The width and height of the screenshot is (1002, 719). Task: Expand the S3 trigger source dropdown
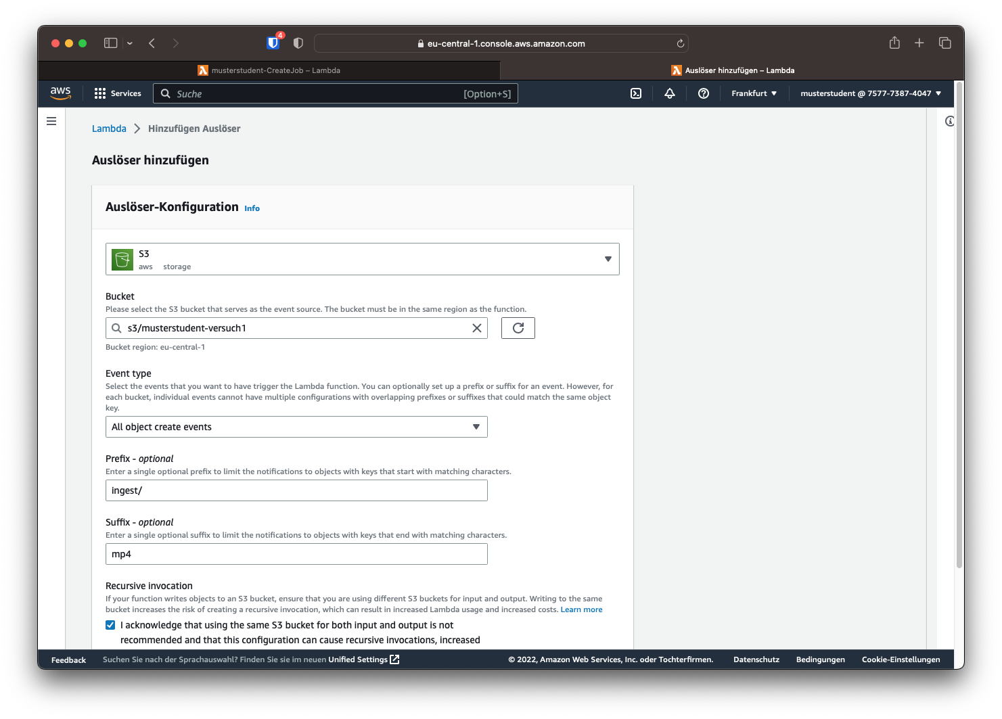363,259
